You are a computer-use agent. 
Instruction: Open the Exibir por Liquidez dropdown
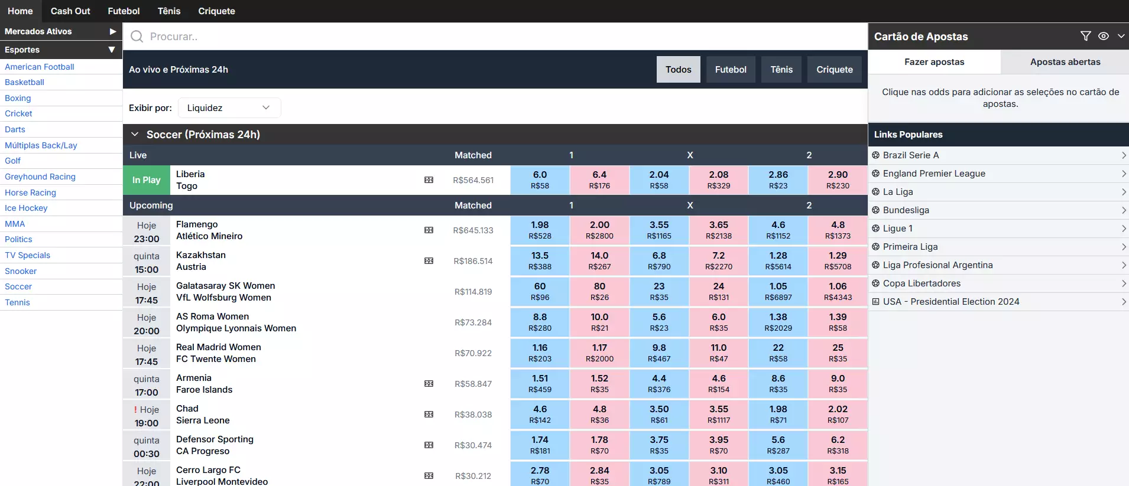pyautogui.click(x=229, y=108)
